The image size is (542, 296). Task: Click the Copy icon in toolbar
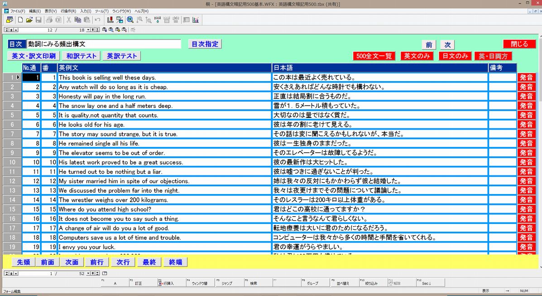(x=77, y=20)
